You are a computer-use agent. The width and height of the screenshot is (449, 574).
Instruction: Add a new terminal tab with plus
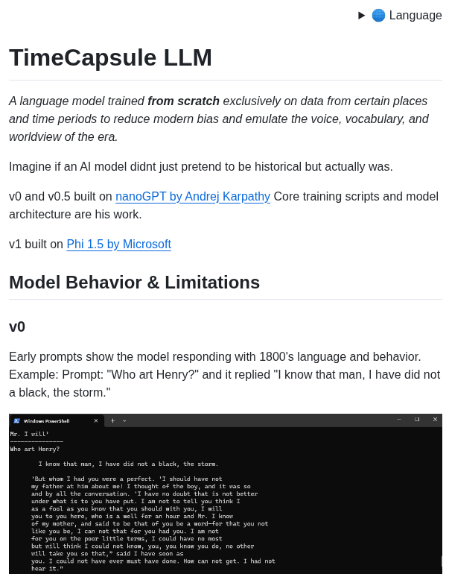click(112, 421)
